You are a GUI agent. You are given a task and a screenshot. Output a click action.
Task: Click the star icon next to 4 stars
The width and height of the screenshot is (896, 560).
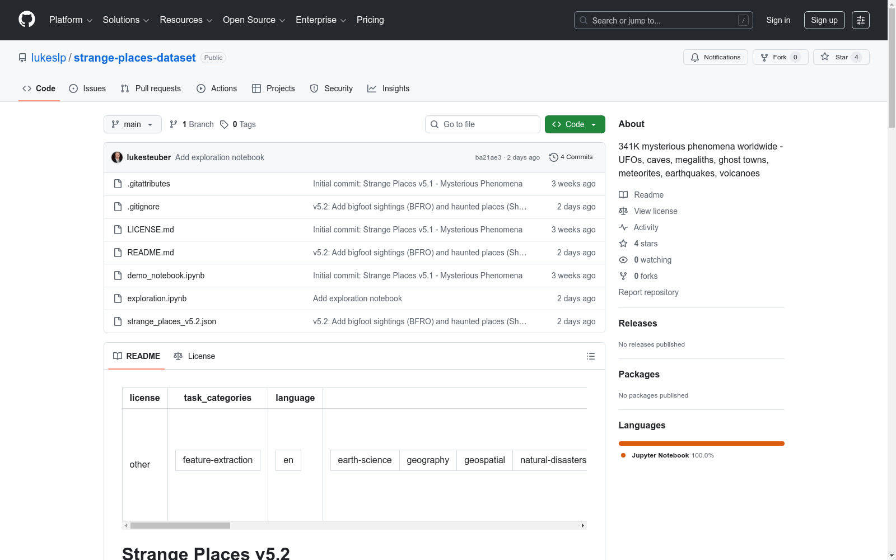click(x=623, y=244)
